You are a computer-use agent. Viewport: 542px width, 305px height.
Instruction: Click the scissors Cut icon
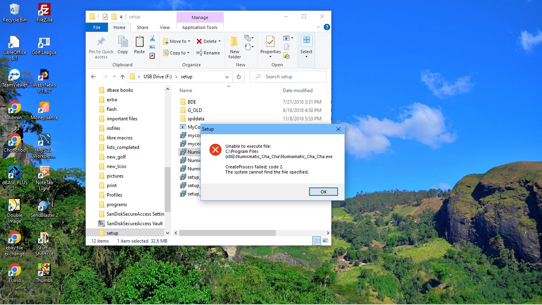pyautogui.click(x=152, y=39)
